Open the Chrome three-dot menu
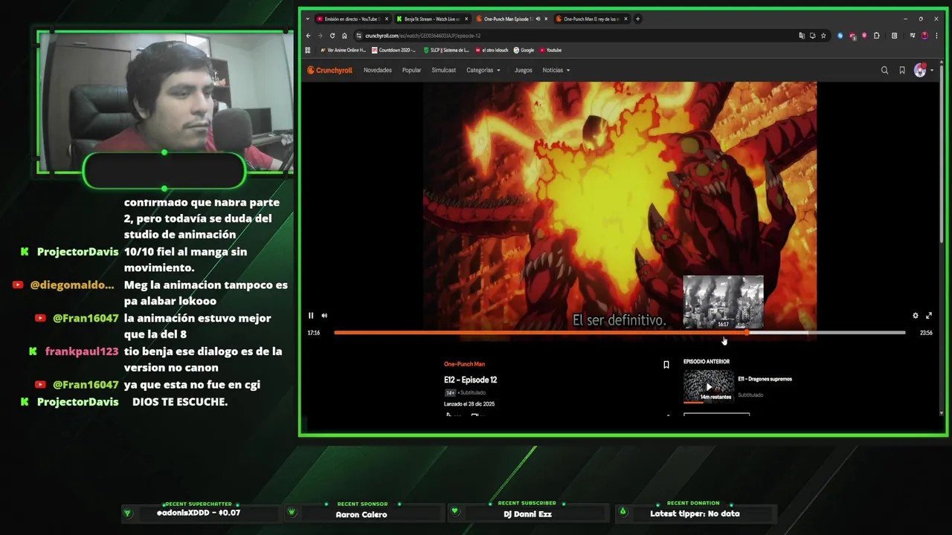This screenshot has width=952, height=535. click(936, 36)
